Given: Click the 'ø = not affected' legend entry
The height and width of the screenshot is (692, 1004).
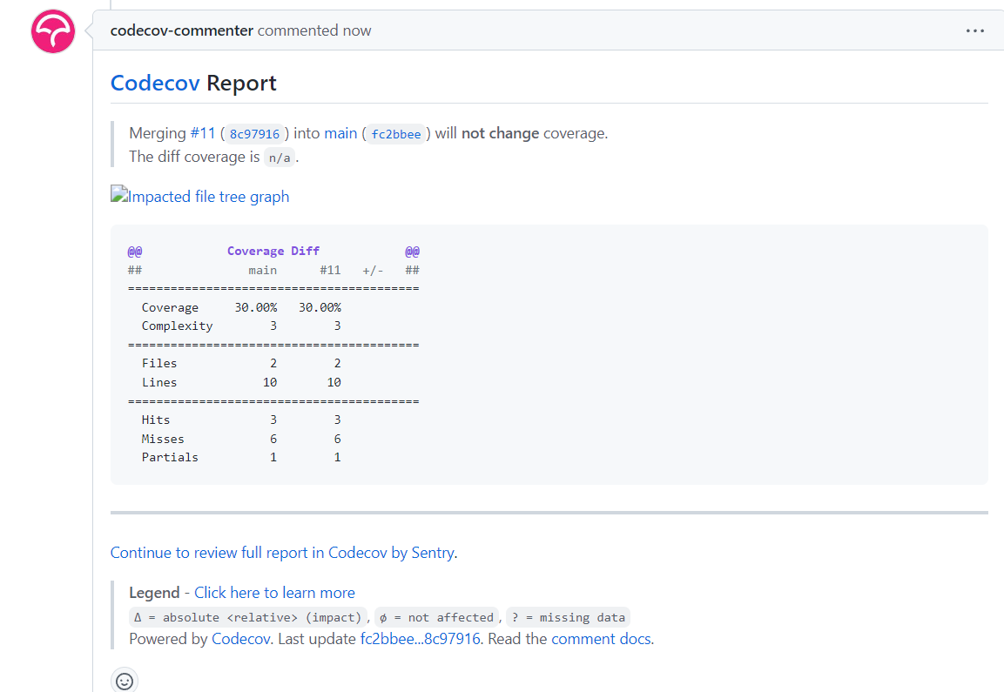Looking at the screenshot, I should 436,617.
